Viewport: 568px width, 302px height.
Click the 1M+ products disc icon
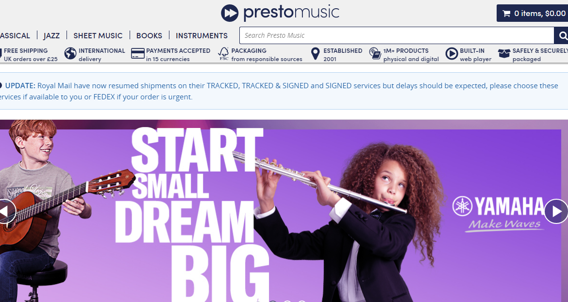pos(375,53)
